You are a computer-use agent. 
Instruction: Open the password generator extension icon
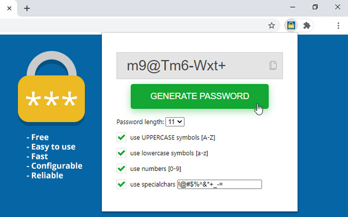coord(291,25)
